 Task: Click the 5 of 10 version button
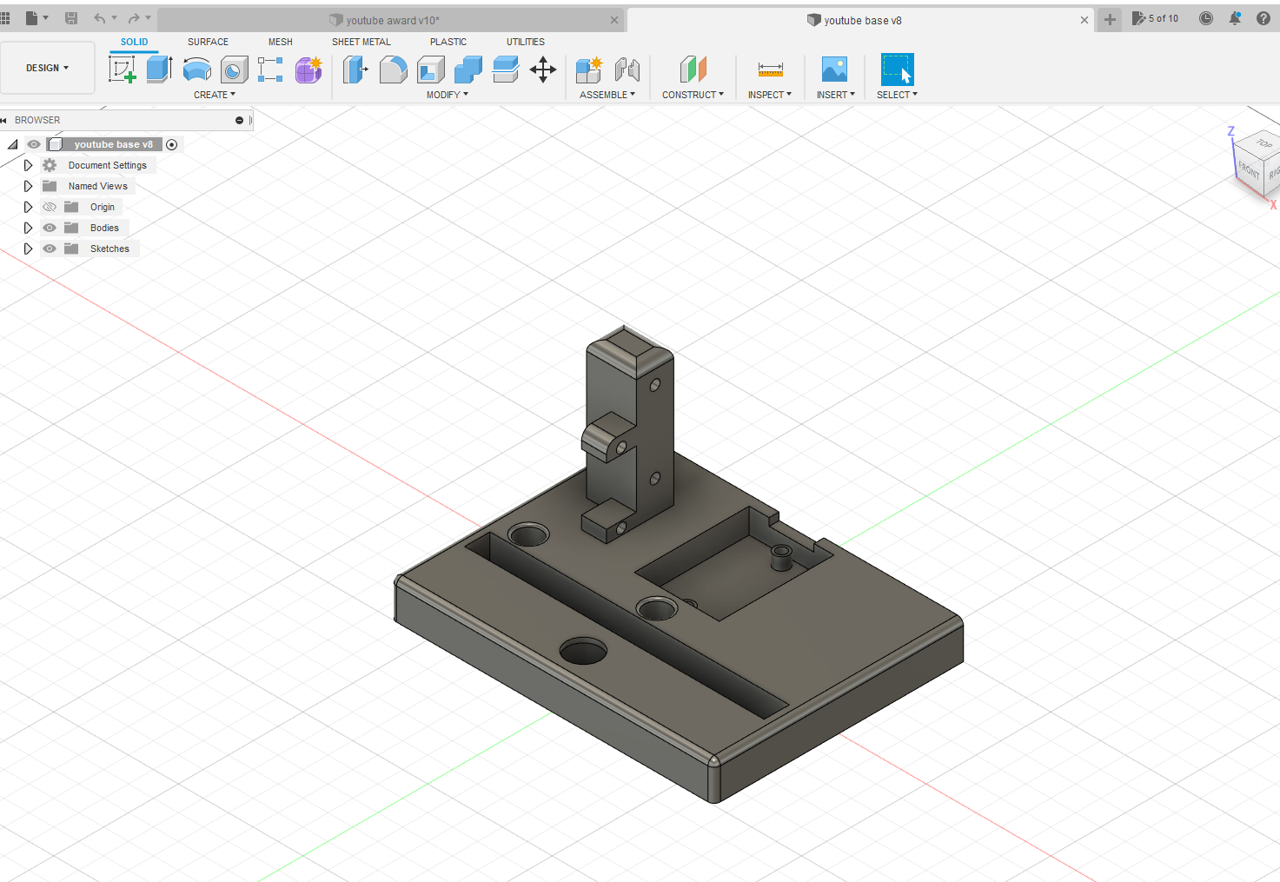[1156, 18]
